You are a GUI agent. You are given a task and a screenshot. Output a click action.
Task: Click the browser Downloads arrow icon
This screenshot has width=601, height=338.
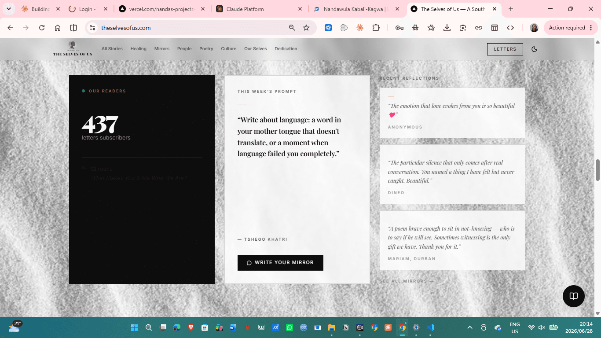pyautogui.click(x=447, y=28)
